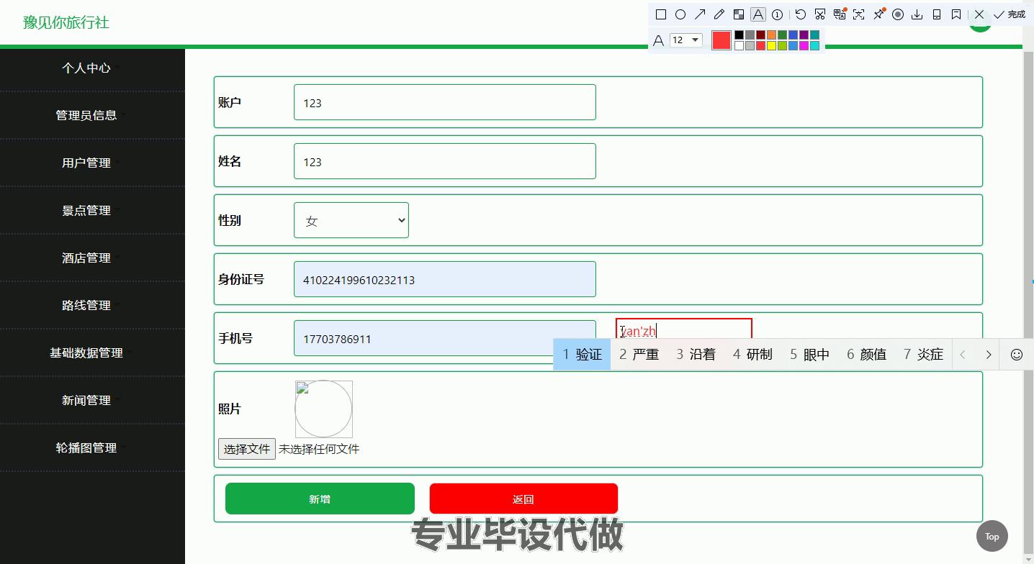This screenshot has height=564, width=1034.
Task: Pick the white color swatch
Action: [x=739, y=45]
